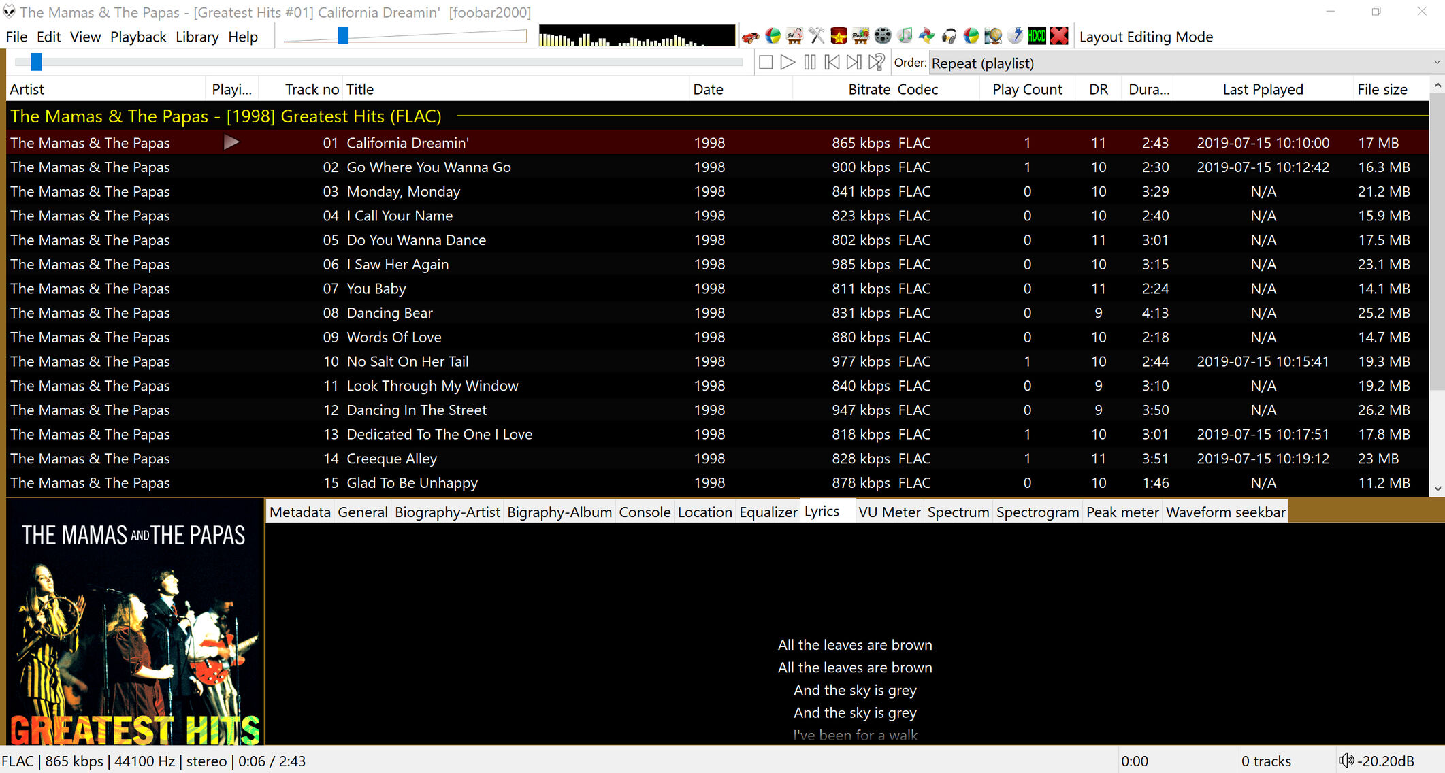Open the Edit menu

(x=48, y=37)
